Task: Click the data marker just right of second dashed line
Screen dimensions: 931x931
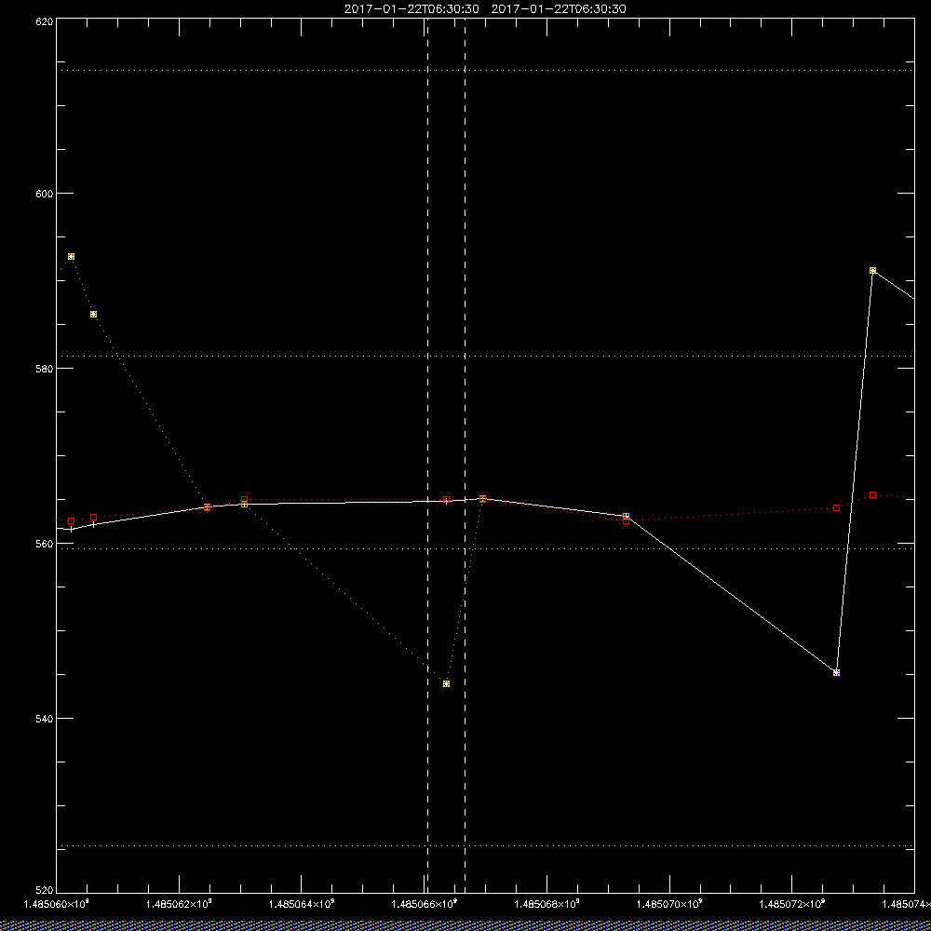Action: click(x=482, y=499)
